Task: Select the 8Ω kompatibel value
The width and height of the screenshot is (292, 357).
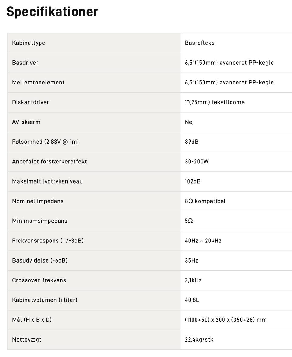Action: coord(205,201)
